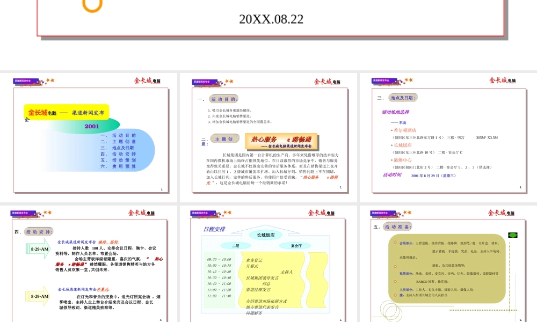Select the bullet marker next to 希尔顿酒店

pyautogui.click(x=391, y=130)
